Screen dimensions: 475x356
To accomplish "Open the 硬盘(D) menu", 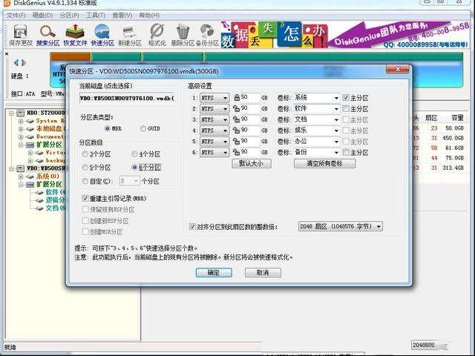I will [42, 15].
